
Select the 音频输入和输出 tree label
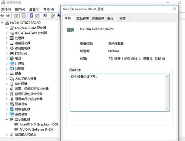click(x=26, y=135)
